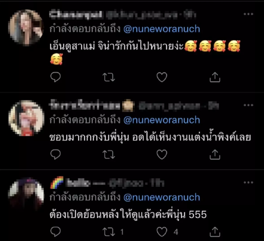Like the second tweet about น้ำพิงค์
Image resolution: width=264 pixels, height=241 pixels.
pyautogui.click(x=162, y=155)
